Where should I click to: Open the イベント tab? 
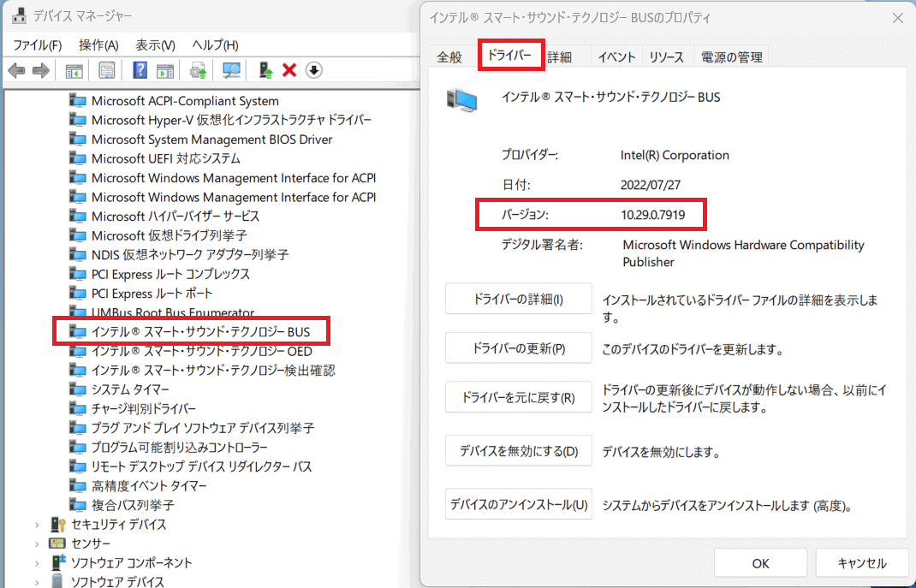[x=616, y=57]
